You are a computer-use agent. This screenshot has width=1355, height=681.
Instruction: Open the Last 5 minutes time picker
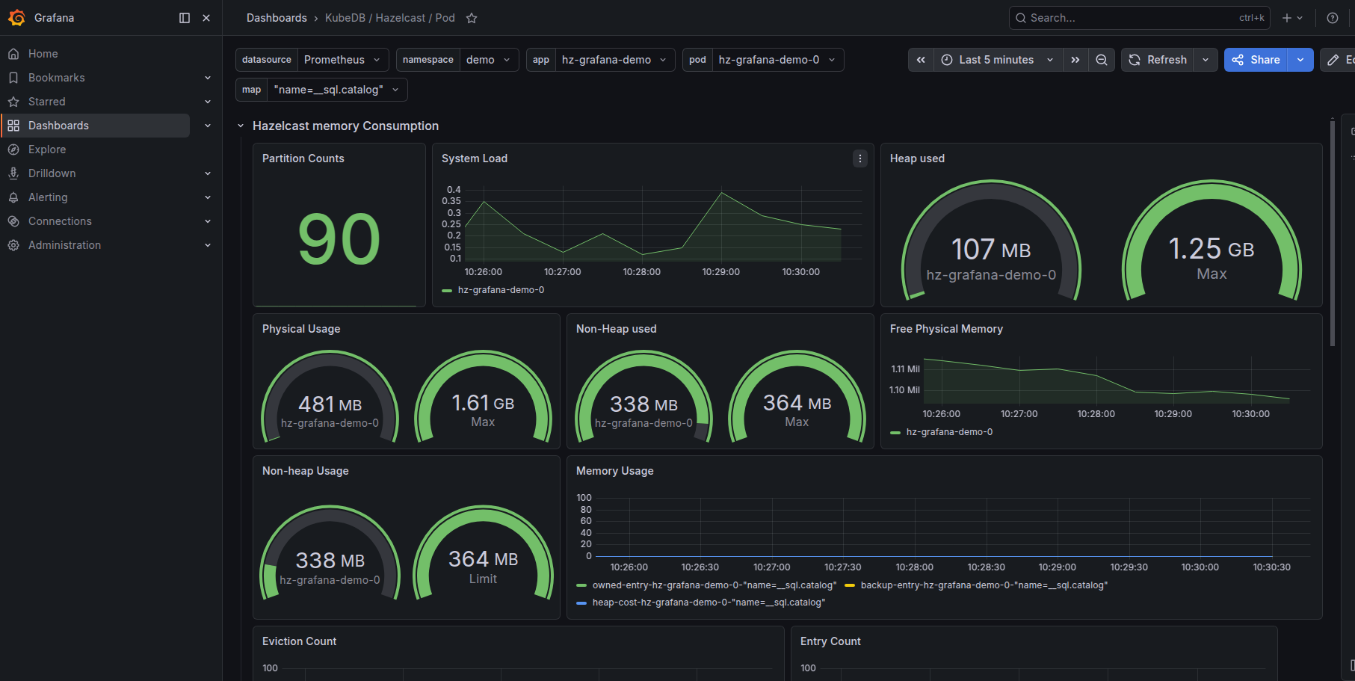(998, 60)
